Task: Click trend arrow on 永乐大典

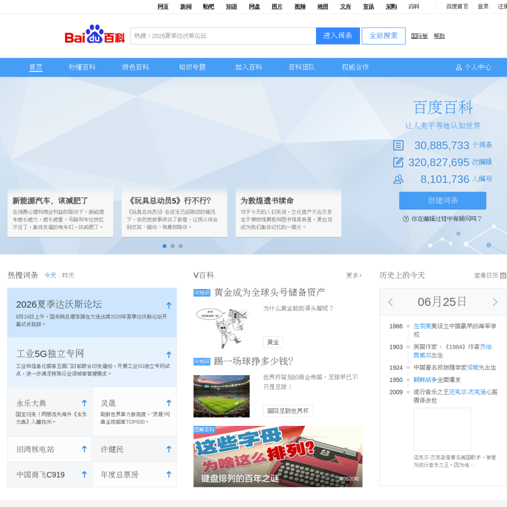Action: [x=84, y=403]
